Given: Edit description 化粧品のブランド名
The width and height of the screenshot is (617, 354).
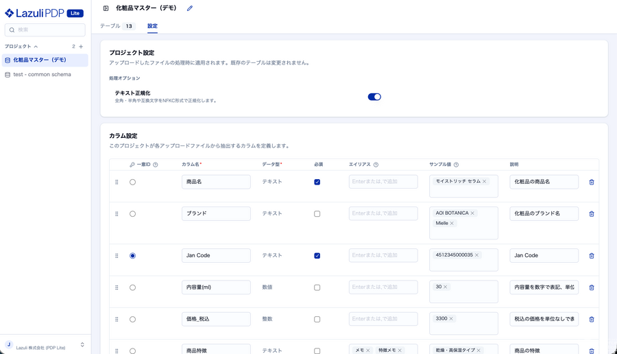Looking at the screenshot, I should pyautogui.click(x=544, y=213).
